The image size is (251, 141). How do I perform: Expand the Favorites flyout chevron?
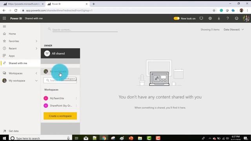coord(36,41)
